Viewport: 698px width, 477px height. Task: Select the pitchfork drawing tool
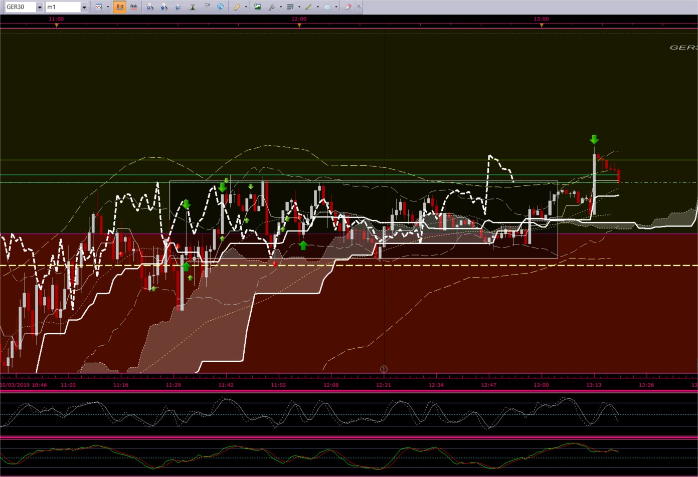(x=271, y=7)
